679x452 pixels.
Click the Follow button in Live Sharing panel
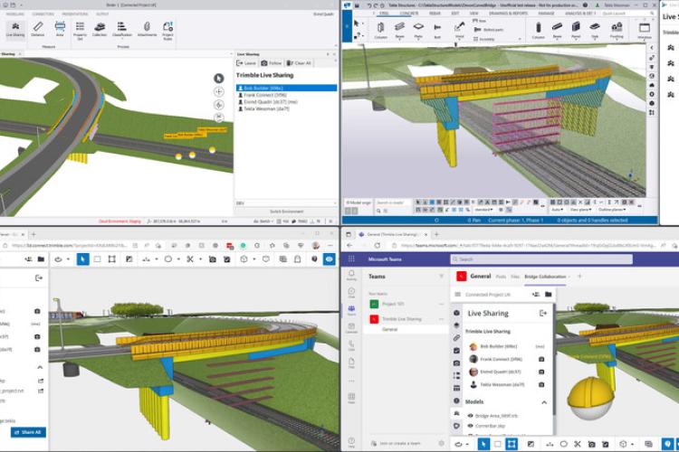coord(271,63)
